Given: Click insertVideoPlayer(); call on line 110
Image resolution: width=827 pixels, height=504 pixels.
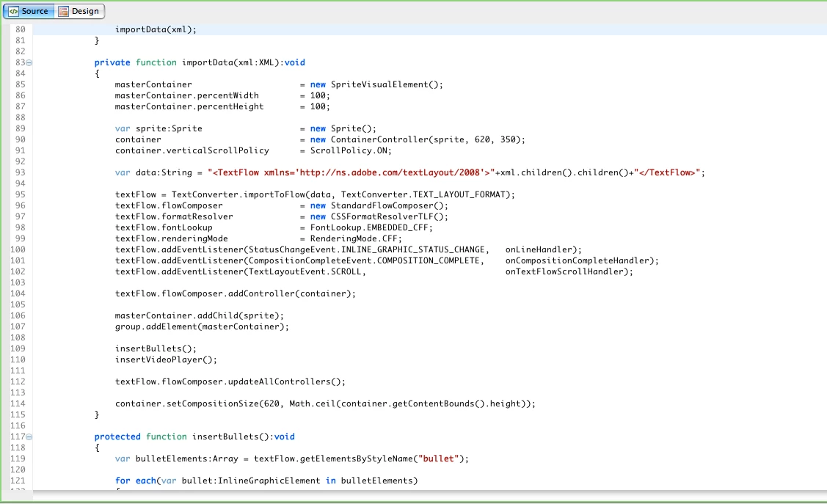Looking at the screenshot, I should (166, 360).
